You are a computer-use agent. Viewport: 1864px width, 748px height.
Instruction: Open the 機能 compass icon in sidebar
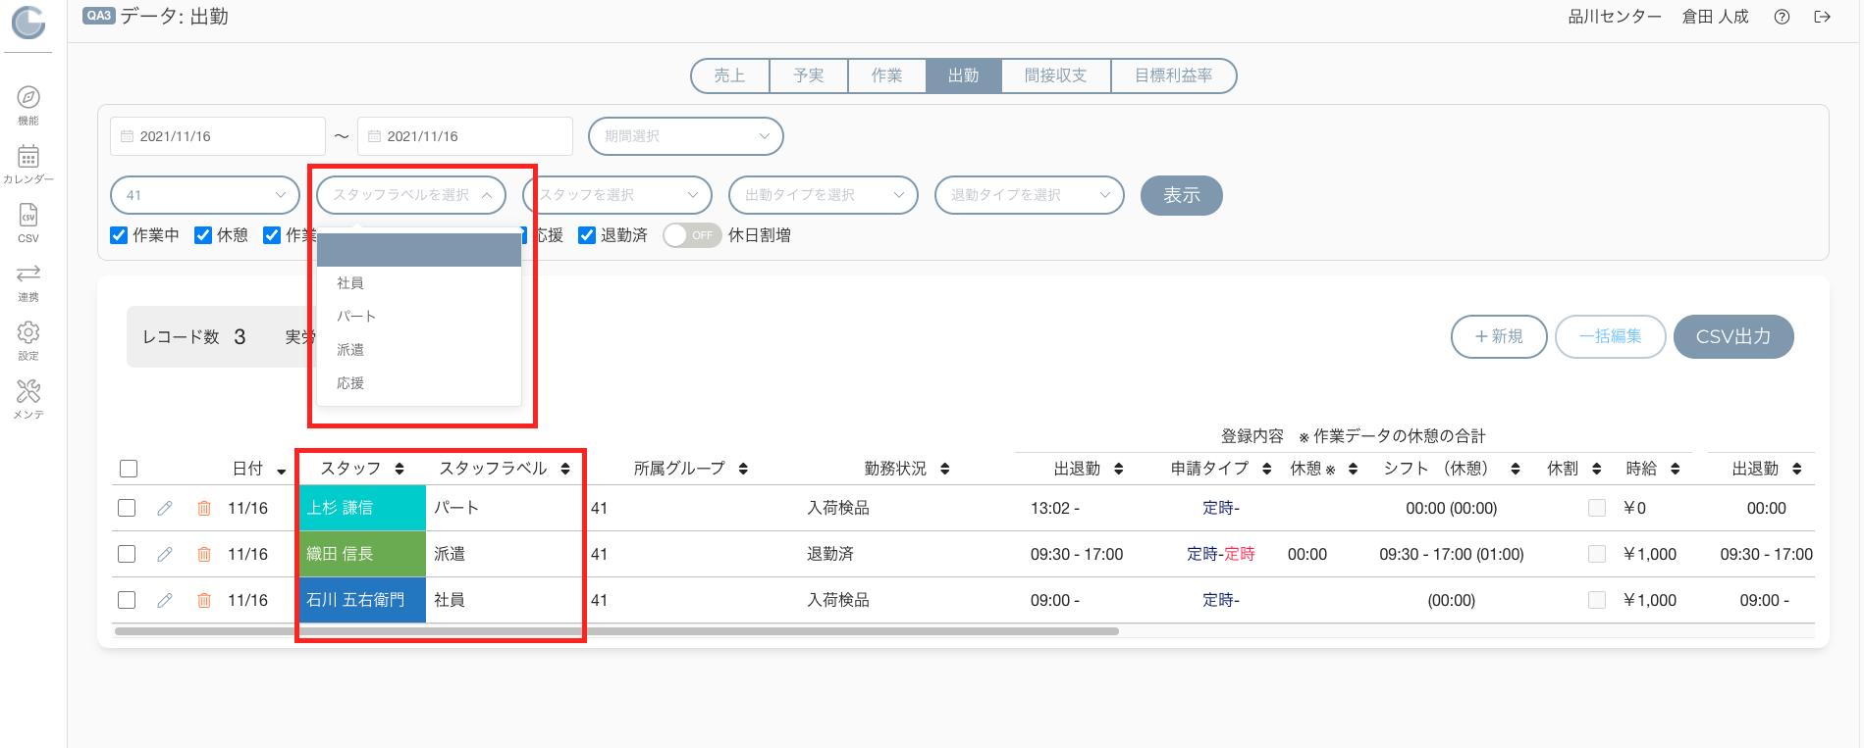[x=28, y=97]
